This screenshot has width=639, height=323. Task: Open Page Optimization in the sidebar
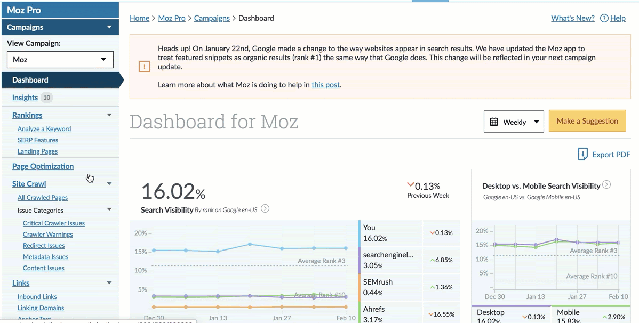point(43,166)
